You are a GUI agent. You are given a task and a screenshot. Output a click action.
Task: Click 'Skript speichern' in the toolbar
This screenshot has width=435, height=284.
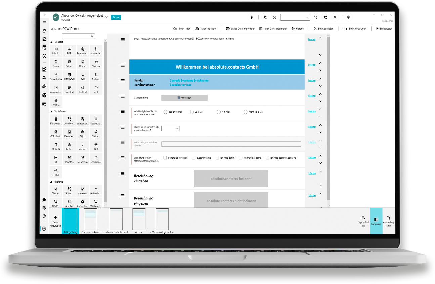pos(206,29)
